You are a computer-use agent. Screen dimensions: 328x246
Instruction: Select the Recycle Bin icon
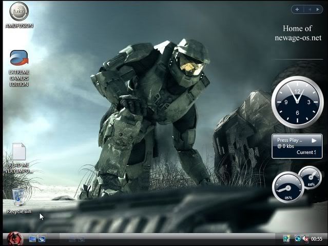[19, 201]
